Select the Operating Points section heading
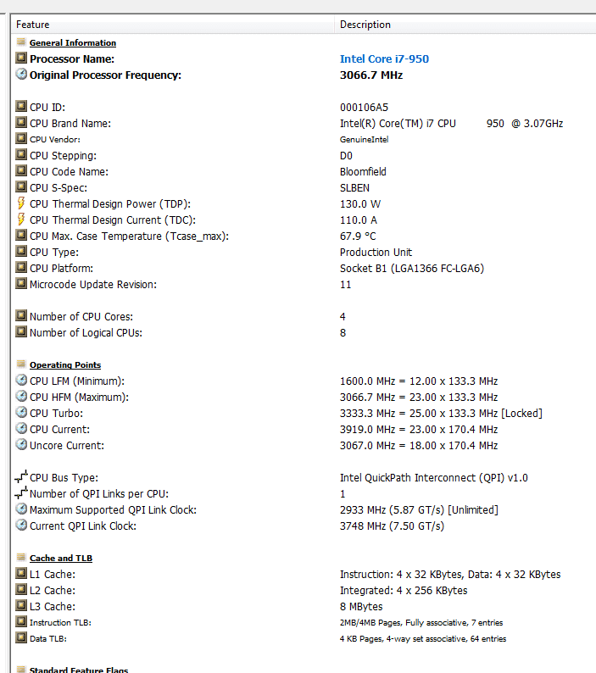The image size is (596, 673). tap(65, 364)
